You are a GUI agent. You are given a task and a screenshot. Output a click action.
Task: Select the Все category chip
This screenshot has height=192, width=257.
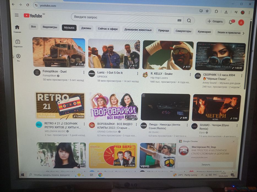[x=33, y=27]
